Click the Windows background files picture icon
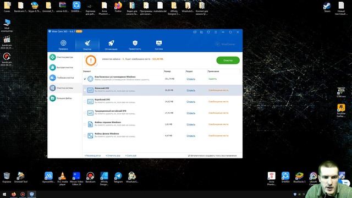The height and width of the screenshot is (198, 352). tap(90, 136)
